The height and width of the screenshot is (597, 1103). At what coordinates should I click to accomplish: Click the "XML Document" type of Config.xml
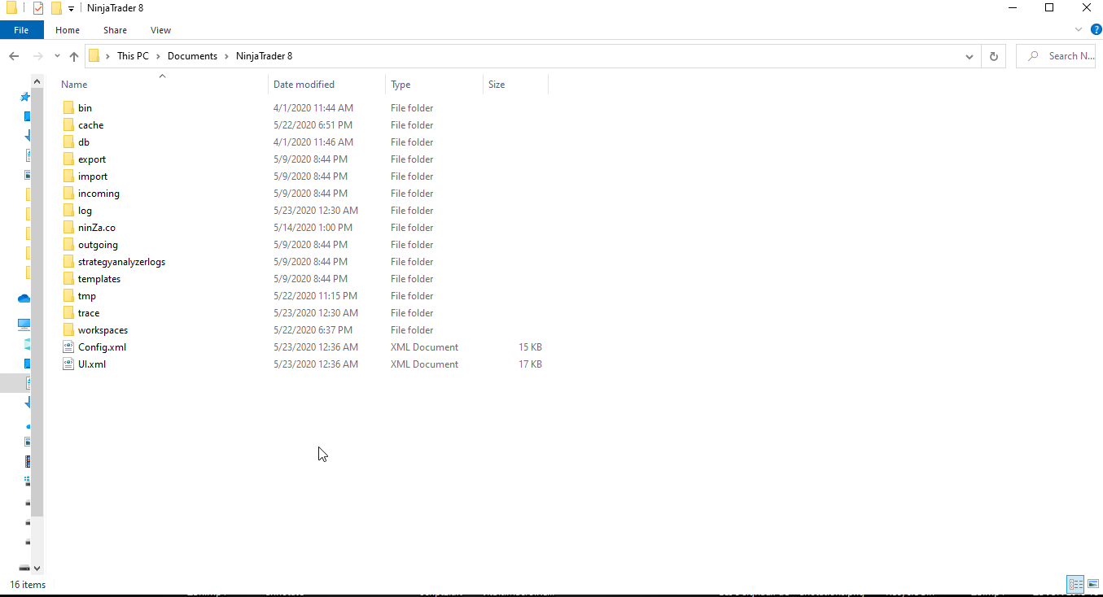(424, 347)
